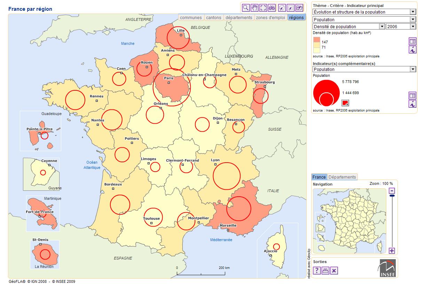Click the Dijon city label

[218, 118]
